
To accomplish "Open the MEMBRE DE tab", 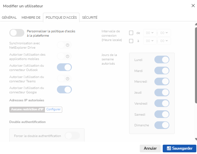I will pyautogui.click(x=31, y=17).
